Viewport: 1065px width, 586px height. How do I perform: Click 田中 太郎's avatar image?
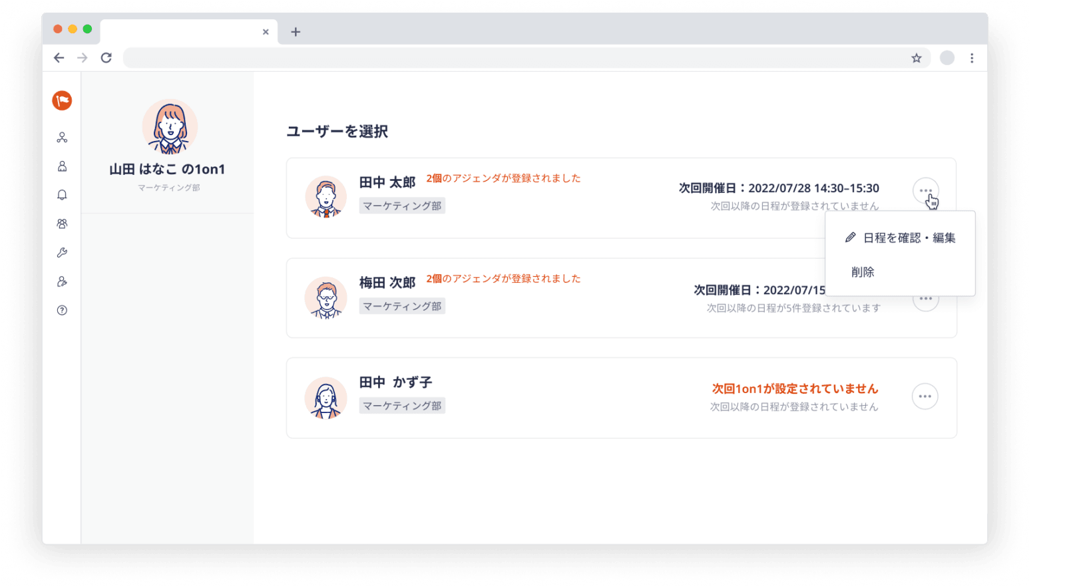[x=325, y=197]
